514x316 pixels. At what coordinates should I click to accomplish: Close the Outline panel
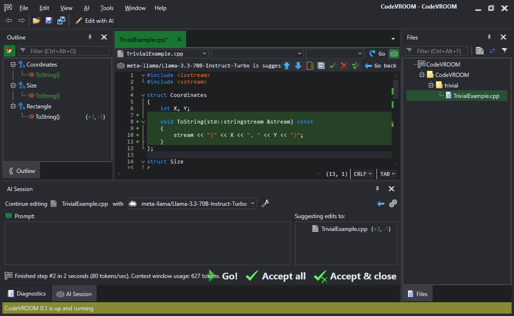104,37
